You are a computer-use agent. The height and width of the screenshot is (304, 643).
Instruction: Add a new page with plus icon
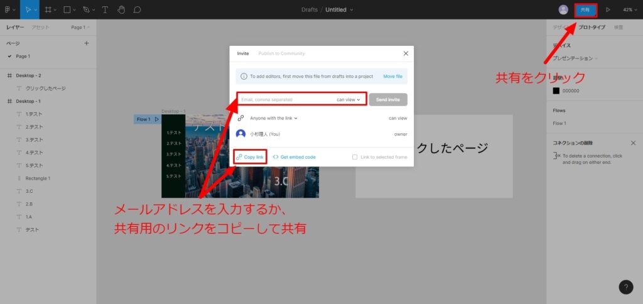click(x=87, y=43)
